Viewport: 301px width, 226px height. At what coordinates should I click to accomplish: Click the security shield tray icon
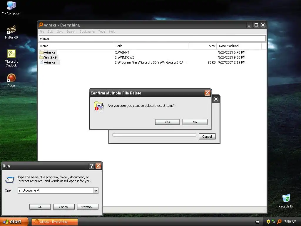268,222
